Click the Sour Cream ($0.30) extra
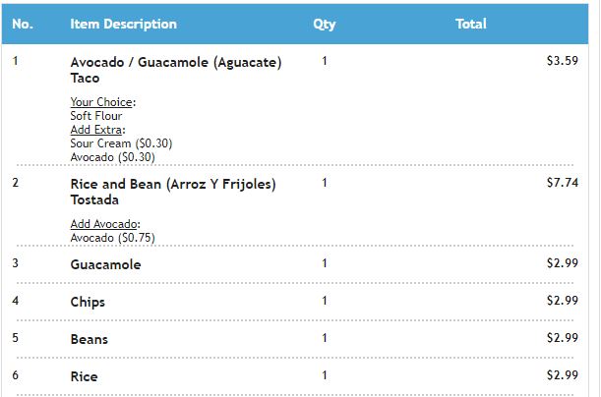The image size is (601, 397). pos(121,143)
